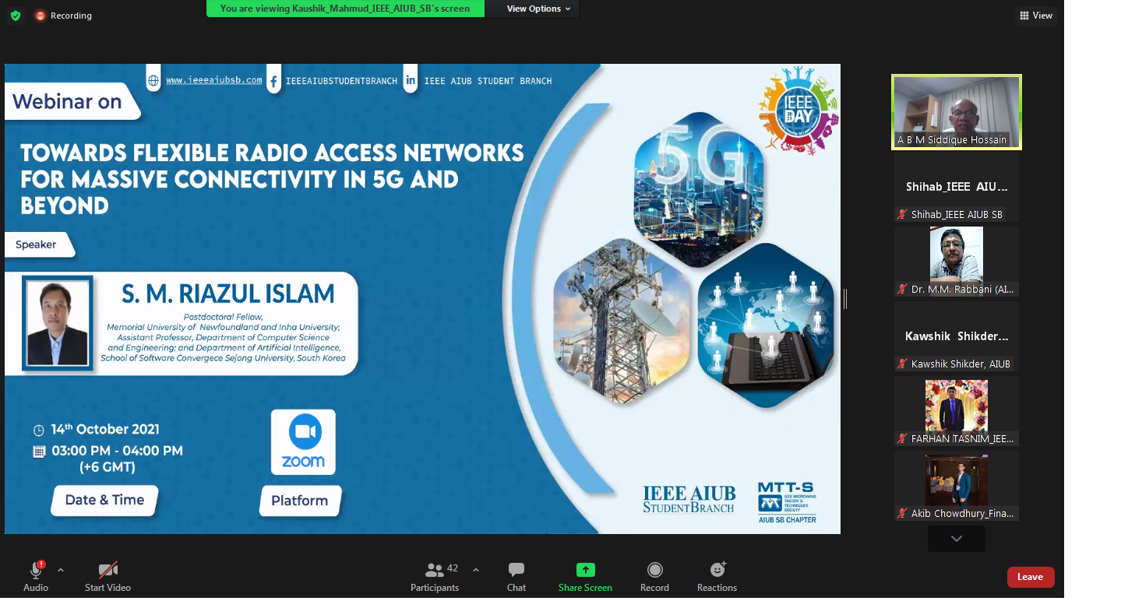Click the green Share Screen icon
The height and width of the screenshot is (601, 1121).
585,570
